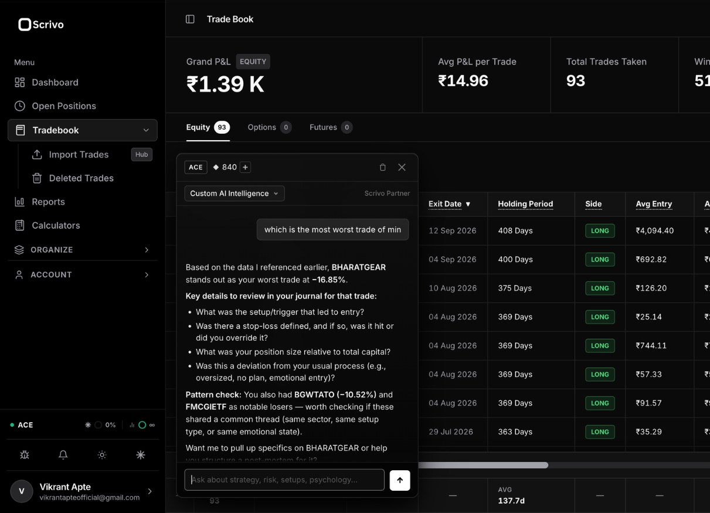Click the Calculators icon
Image resolution: width=710 pixels, height=513 pixels.
pyautogui.click(x=20, y=225)
